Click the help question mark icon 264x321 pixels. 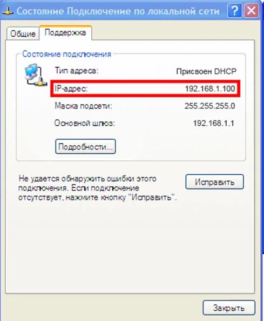[235, 11]
